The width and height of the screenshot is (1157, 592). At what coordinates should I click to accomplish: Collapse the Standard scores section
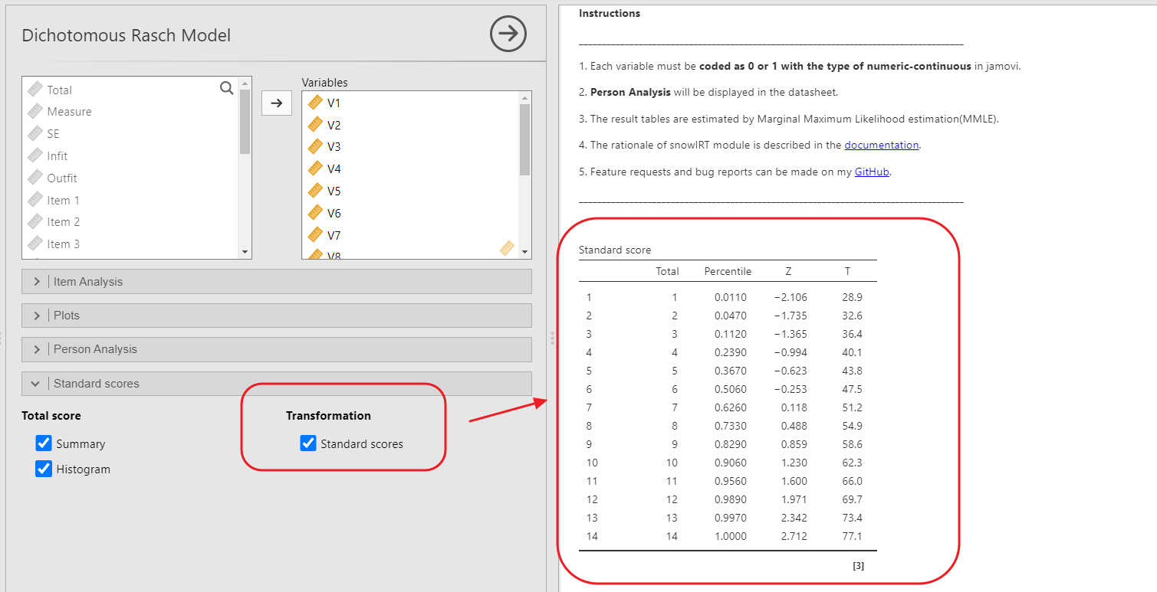click(x=276, y=383)
